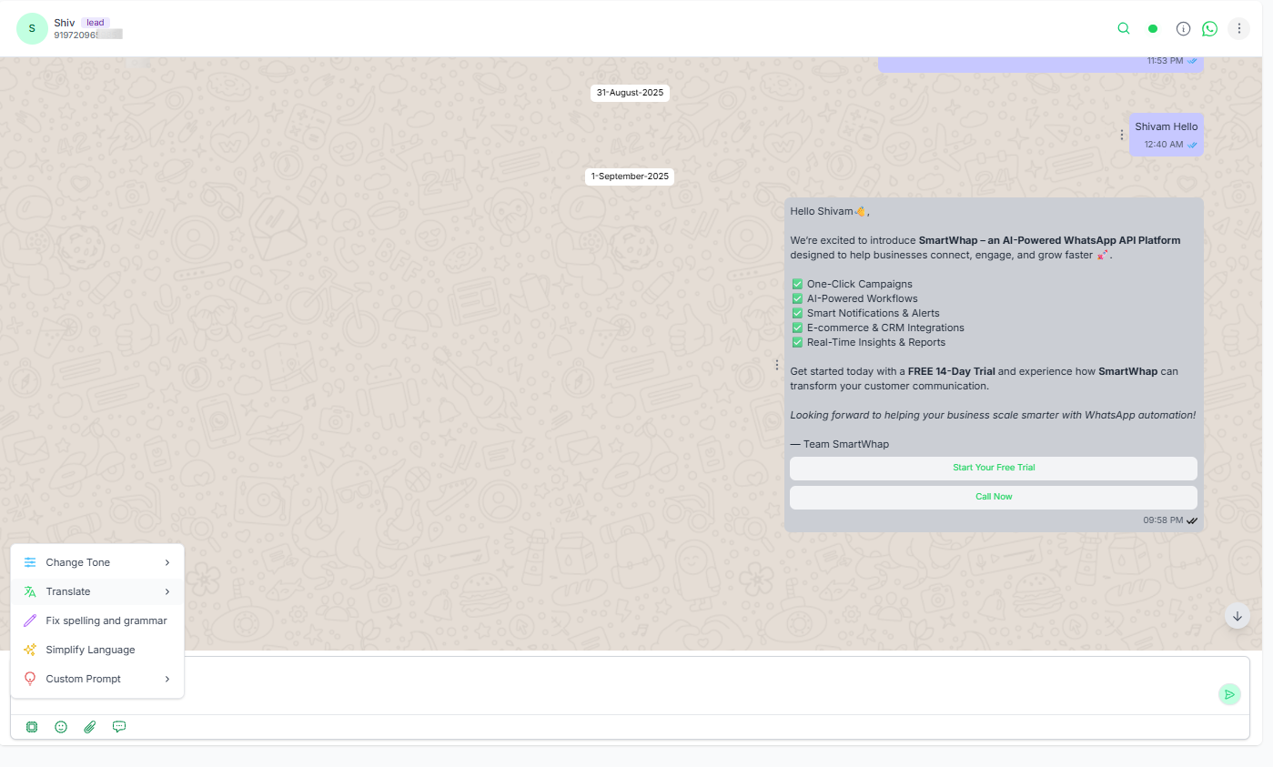The height and width of the screenshot is (767, 1273).
Task: Jump to latest with down-arrow button
Action: coord(1238,616)
